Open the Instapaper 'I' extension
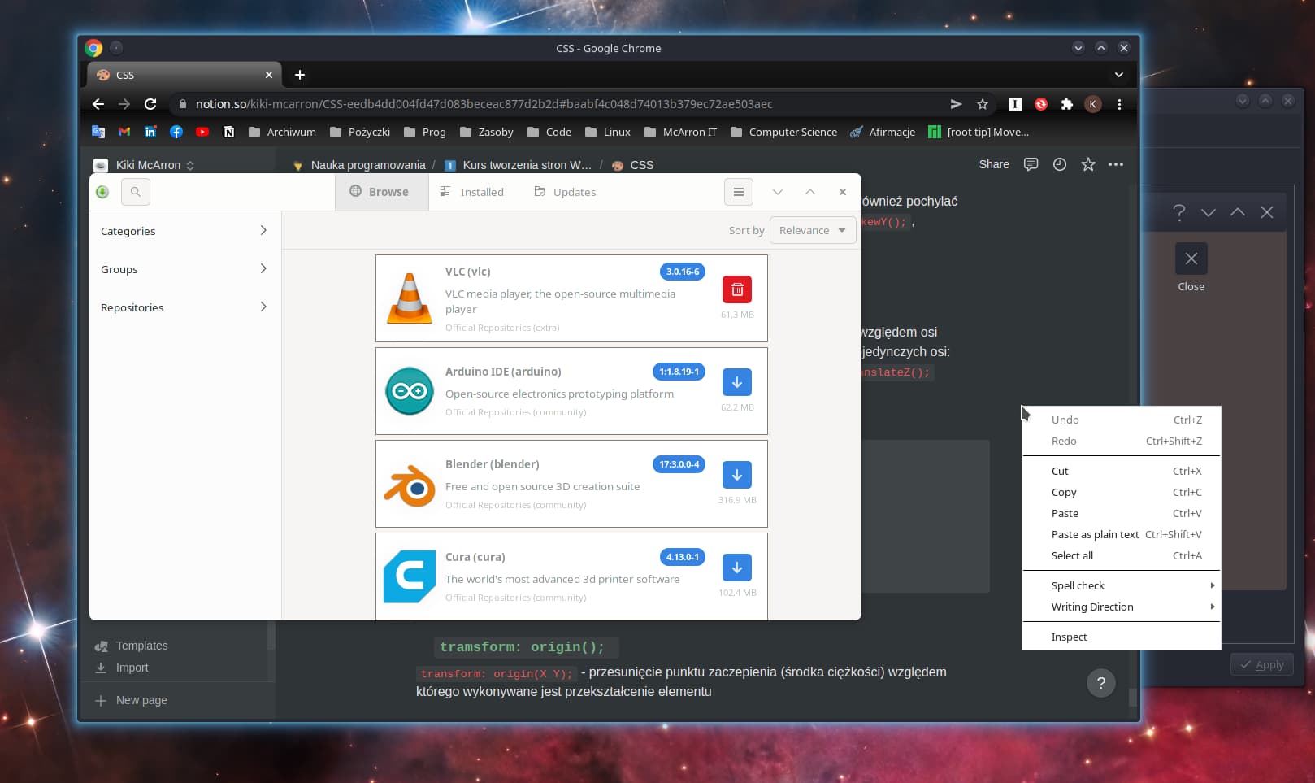The image size is (1315, 783). pyautogui.click(x=1015, y=104)
